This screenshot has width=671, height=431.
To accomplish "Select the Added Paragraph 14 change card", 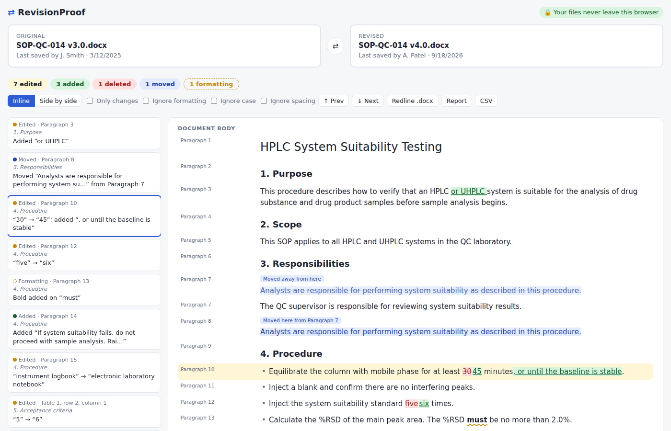I will click(84, 329).
